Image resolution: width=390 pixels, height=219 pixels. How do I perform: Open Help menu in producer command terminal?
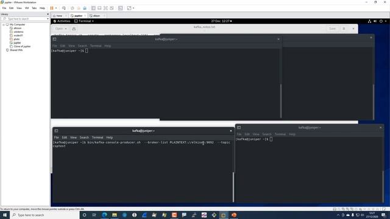[110, 137]
